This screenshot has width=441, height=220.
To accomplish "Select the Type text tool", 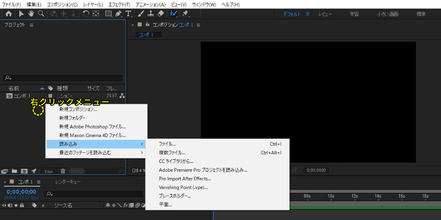I will (x=128, y=14).
